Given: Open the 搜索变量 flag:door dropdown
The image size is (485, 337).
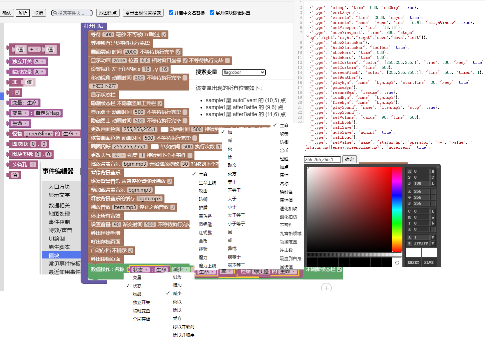Looking at the screenshot, I should [243, 73].
